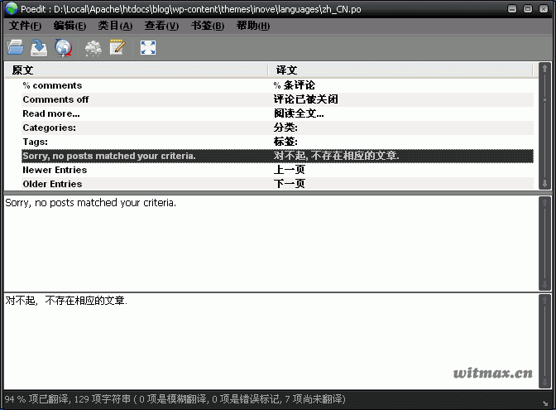Screen dimensions: 556x410
Task: Click the source text pane scrollbar
Action: [545, 244]
